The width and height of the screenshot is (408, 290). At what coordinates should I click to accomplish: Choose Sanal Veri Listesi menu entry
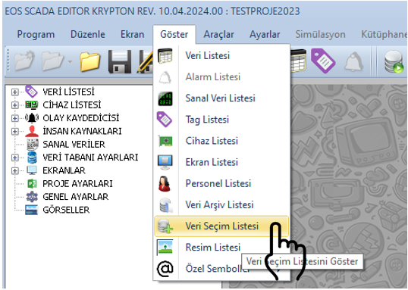[221, 98]
